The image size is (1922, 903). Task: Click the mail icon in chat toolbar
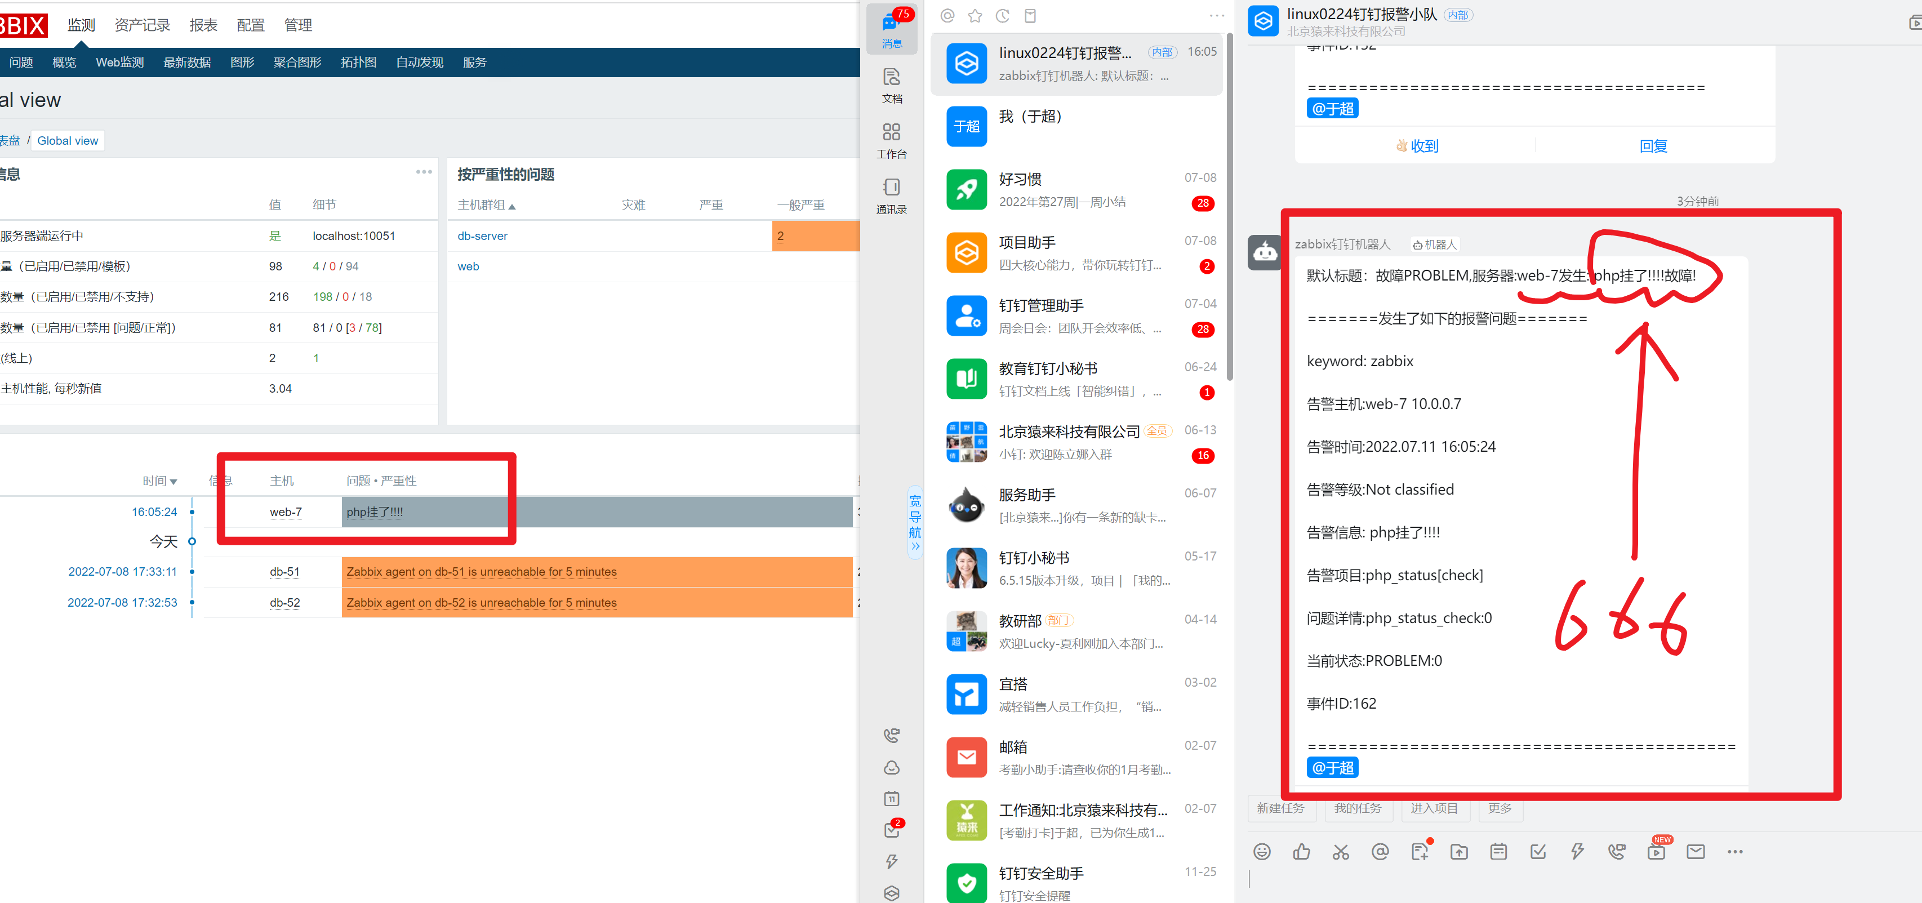point(1695,852)
